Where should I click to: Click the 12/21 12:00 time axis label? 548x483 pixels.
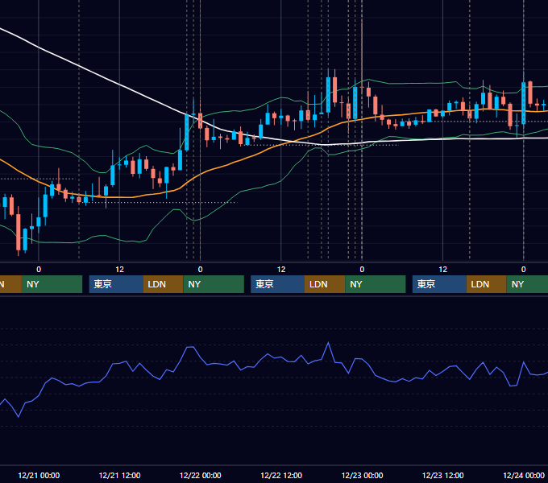[x=119, y=475]
